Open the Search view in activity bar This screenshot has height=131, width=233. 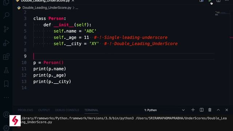coord(6,15)
